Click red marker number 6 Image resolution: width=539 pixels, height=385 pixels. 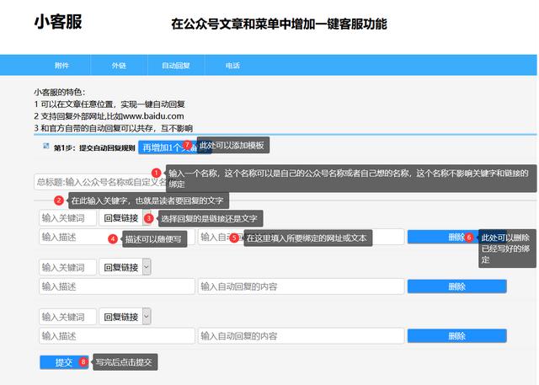tap(469, 238)
